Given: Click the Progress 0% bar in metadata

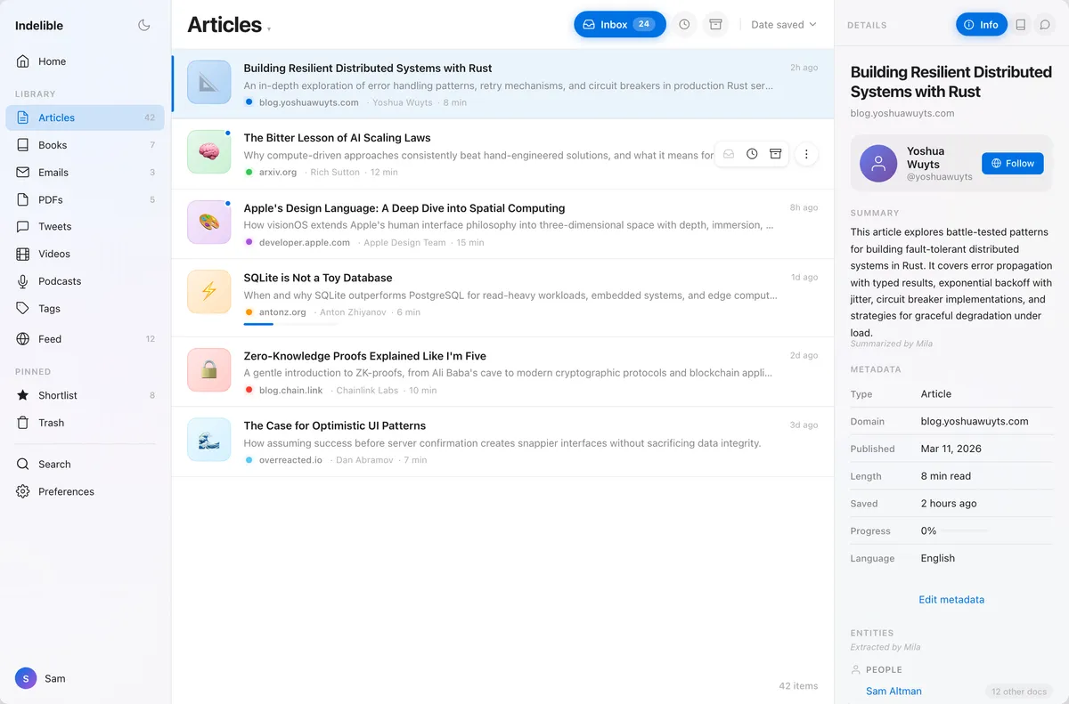Looking at the screenshot, I should (966, 531).
